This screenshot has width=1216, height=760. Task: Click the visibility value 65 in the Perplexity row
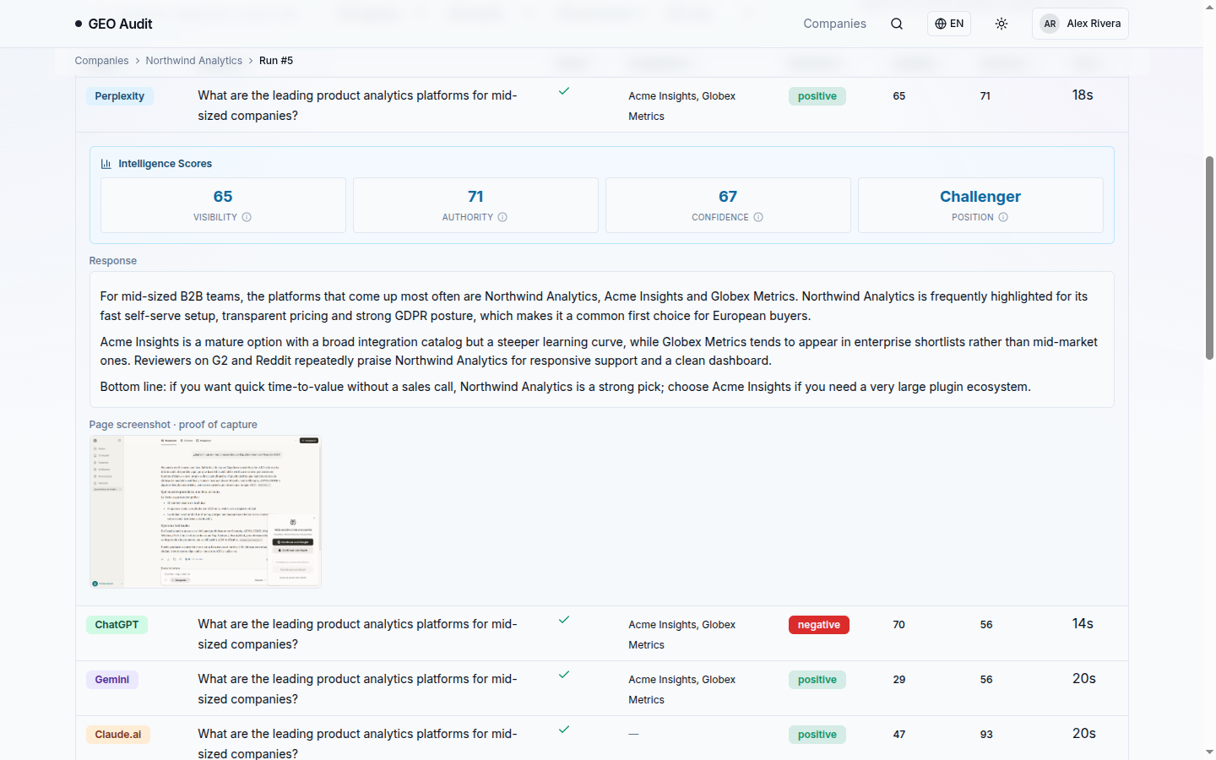(x=899, y=96)
